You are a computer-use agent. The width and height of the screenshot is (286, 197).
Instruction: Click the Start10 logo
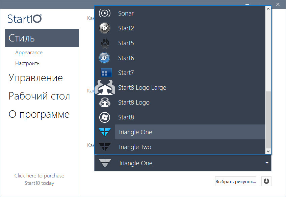pyautogui.click(x=25, y=19)
